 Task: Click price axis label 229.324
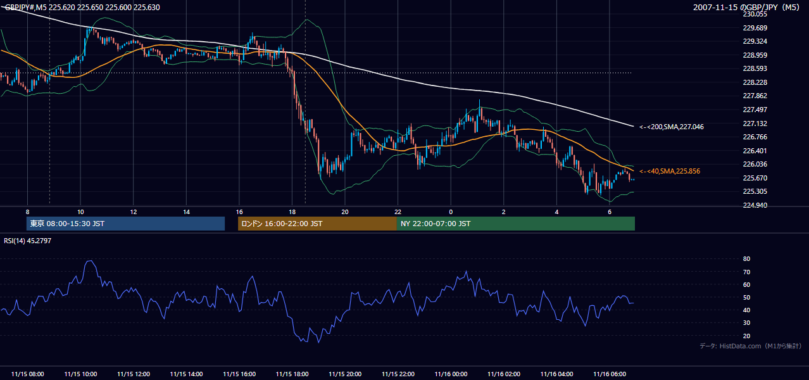point(755,41)
